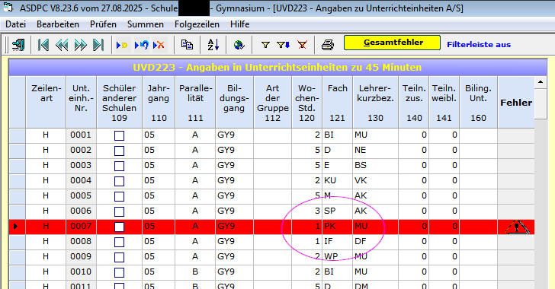The width and height of the screenshot is (555, 289).
Task: Open the Folgezeilen menu
Action: [197, 24]
